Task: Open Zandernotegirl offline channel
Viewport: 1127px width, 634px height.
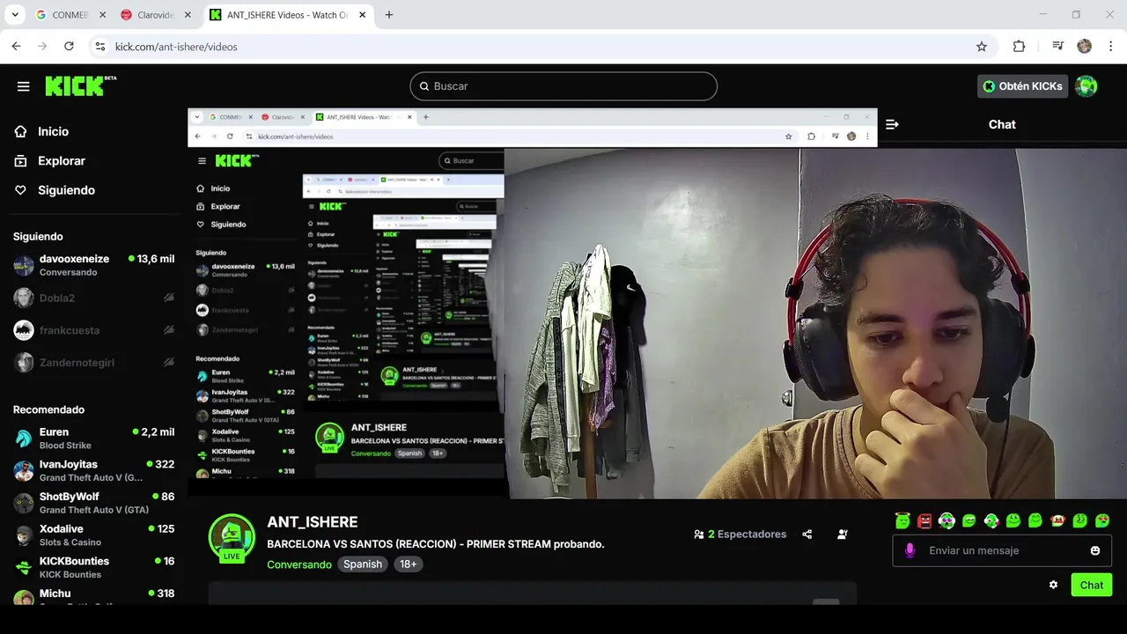Action: point(93,363)
